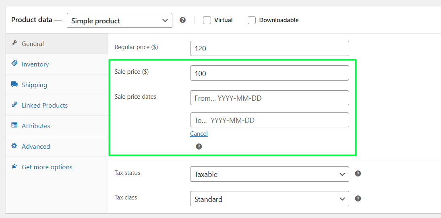The image size is (441, 218).
Task: Click the Regular price field
Action: click(269, 48)
